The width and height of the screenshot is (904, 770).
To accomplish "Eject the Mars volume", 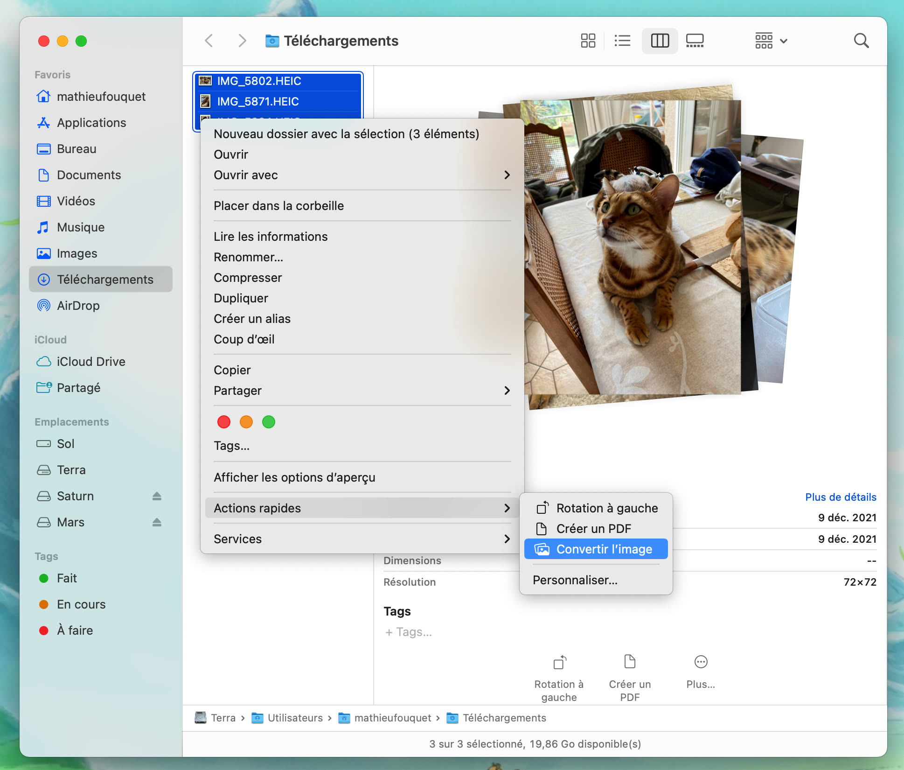I will pyautogui.click(x=157, y=522).
